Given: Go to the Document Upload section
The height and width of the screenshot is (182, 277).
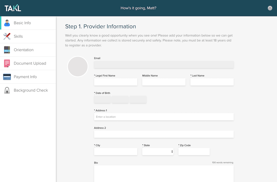Looking at the screenshot, I should coord(30,63).
